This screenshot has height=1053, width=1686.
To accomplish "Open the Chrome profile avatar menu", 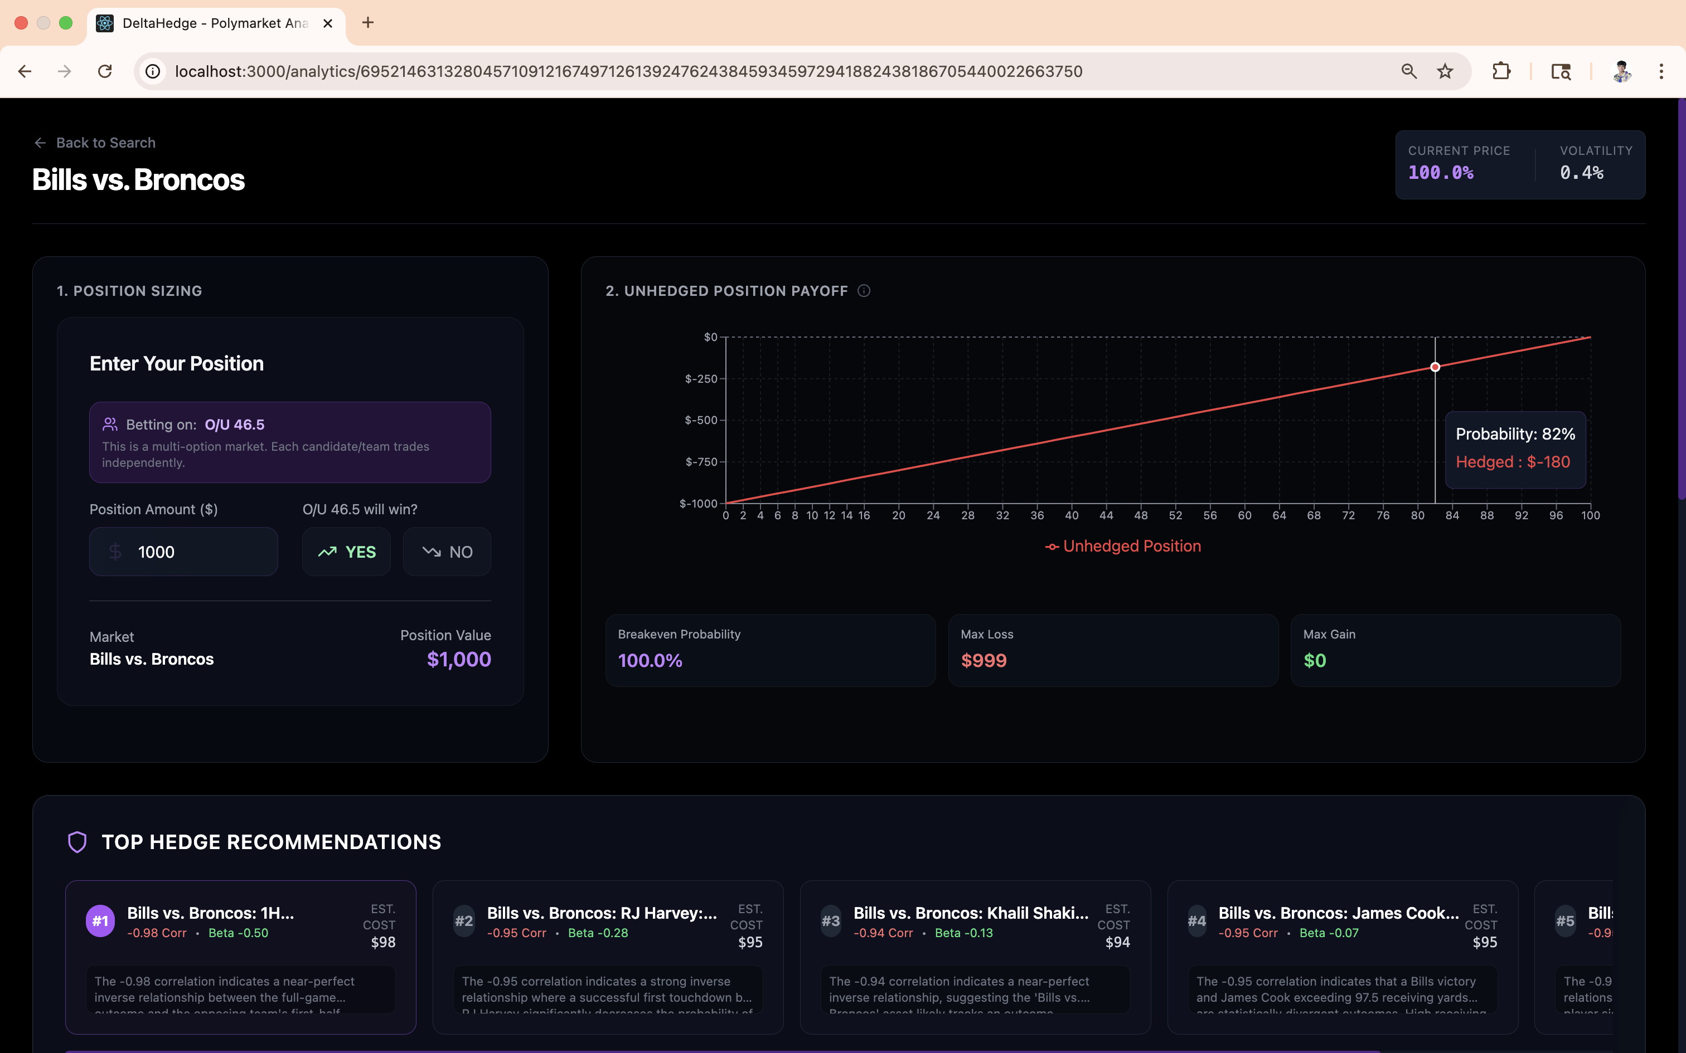I will click(1622, 71).
